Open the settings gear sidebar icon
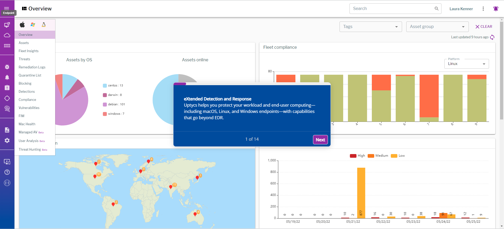The width and height of the screenshot is (504, 229). click(x=7, y=140)
